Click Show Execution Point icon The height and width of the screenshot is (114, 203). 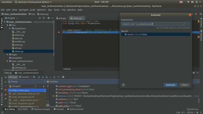click(34, 77)
